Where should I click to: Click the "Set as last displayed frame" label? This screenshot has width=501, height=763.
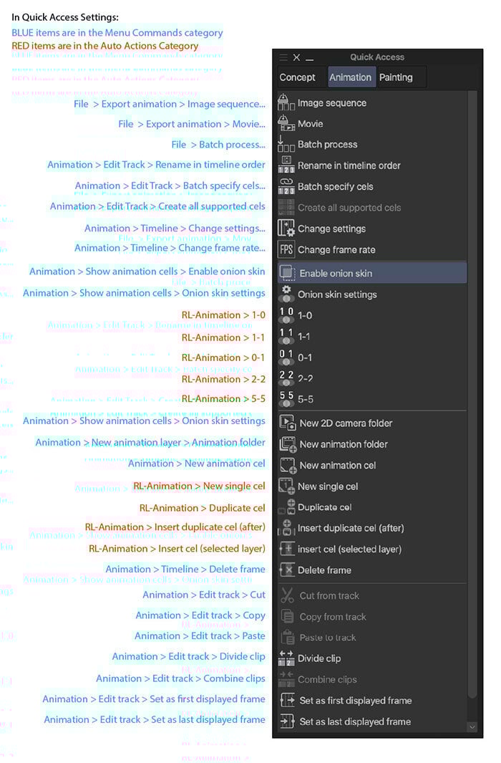355,721
